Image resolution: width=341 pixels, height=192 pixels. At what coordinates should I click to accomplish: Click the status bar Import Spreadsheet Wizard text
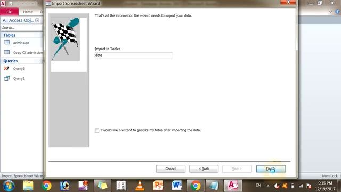click(22, 176)
